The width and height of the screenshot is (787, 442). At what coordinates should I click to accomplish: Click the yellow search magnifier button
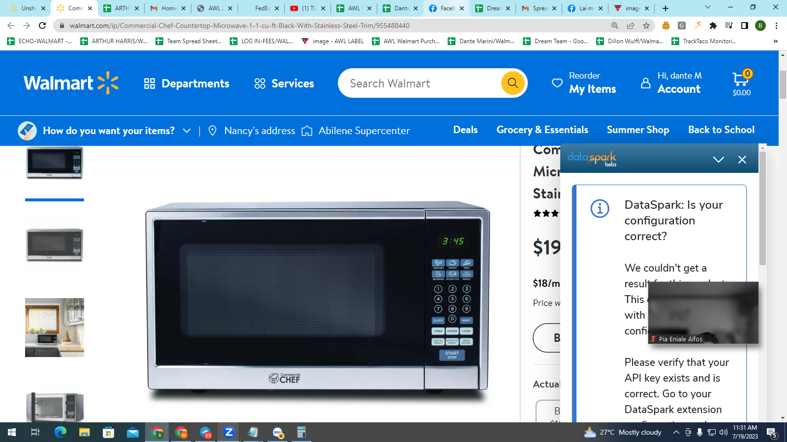(x=513, y=83)
